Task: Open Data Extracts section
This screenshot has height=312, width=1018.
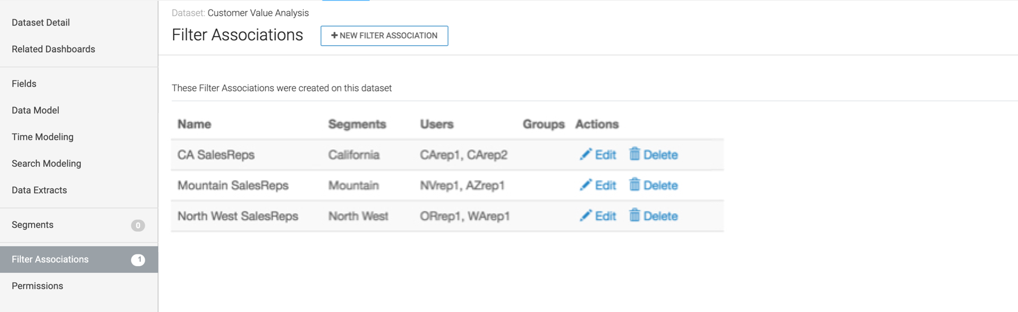Action: click(x=39, y=190)
